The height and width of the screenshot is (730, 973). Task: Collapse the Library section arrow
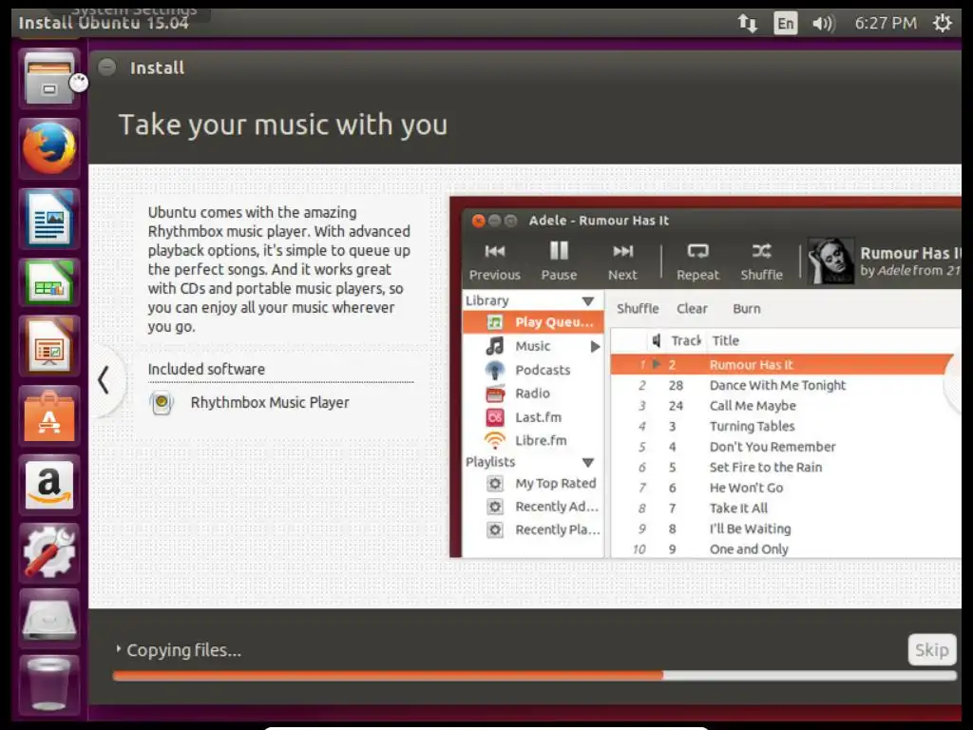click(x=587, y=301)
